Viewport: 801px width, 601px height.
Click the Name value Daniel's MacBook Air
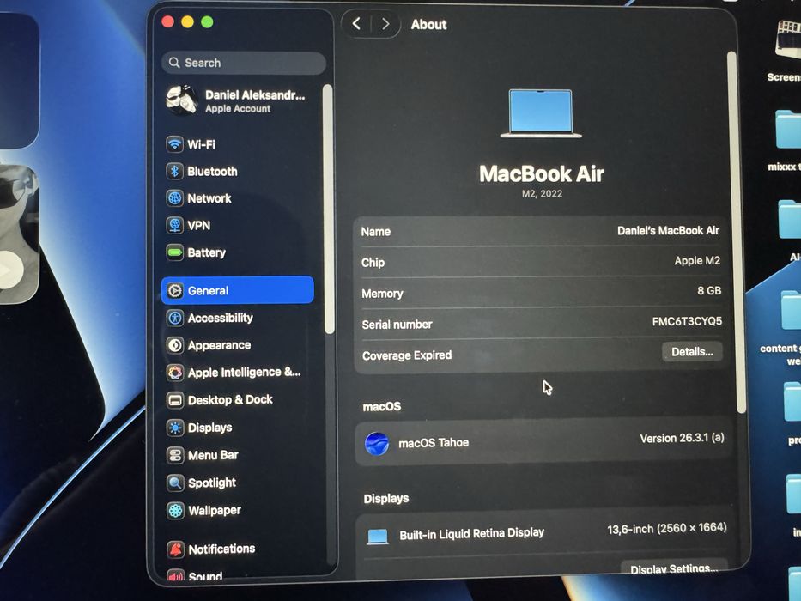coord(668,230)
